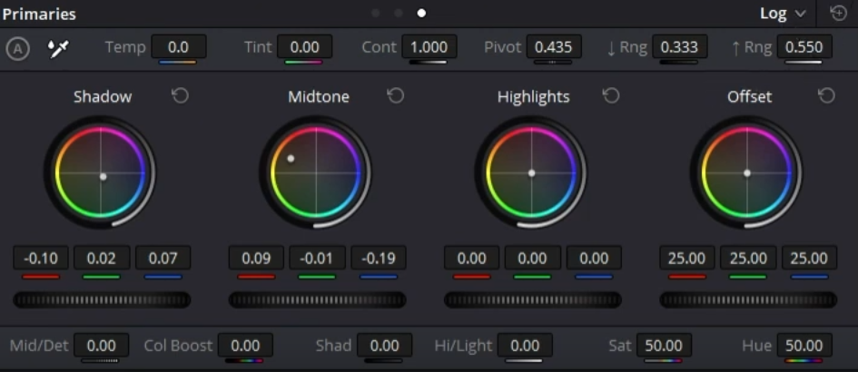Select the white balance picker tool

59,47
